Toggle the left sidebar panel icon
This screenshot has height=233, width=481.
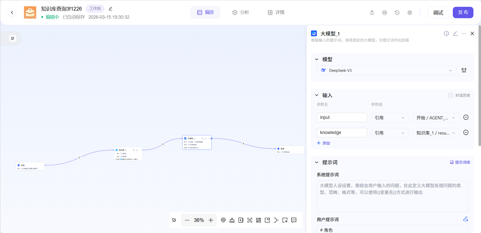12,38
